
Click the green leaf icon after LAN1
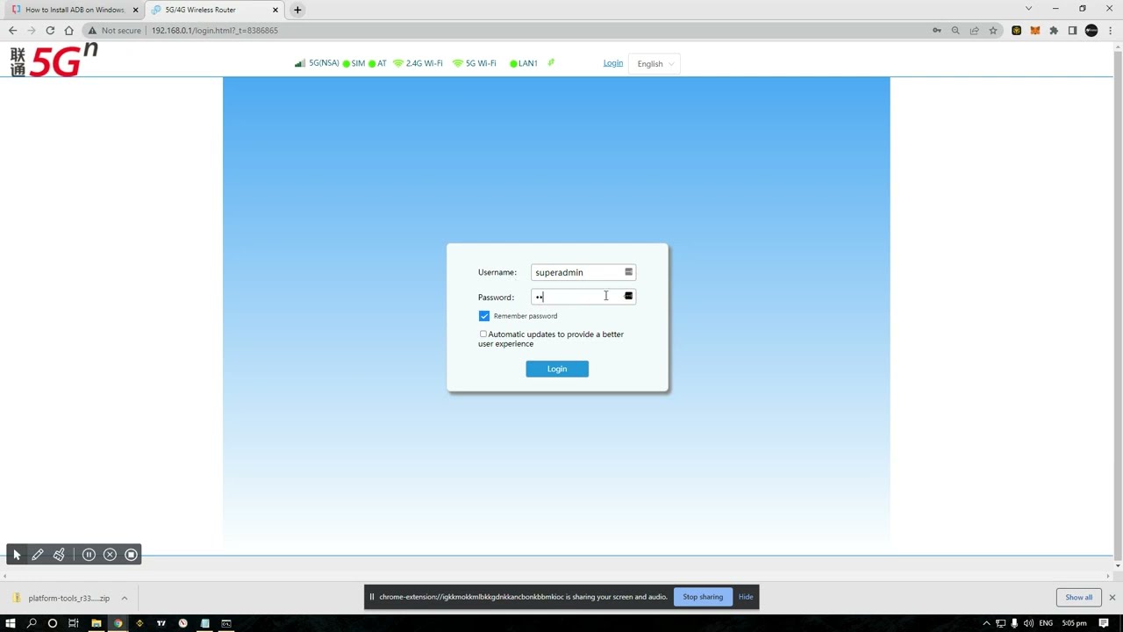[x=551, y=63]
